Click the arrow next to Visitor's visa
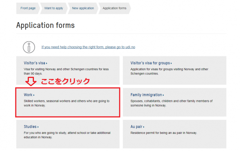Screen dimensions: 240x151 click(47, 63)
